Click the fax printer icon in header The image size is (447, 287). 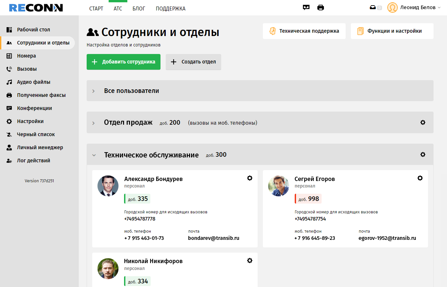(321, 8)
